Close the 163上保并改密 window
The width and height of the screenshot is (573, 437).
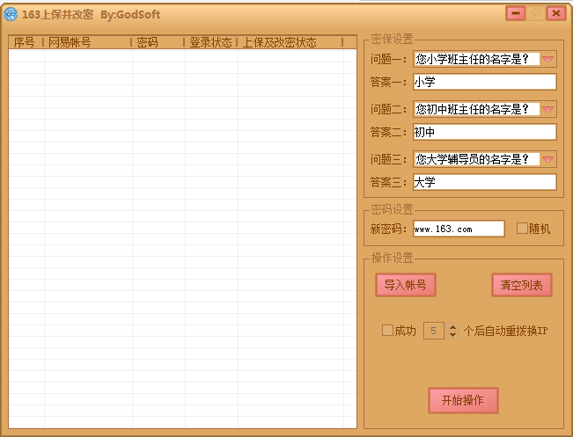point(556,13)
